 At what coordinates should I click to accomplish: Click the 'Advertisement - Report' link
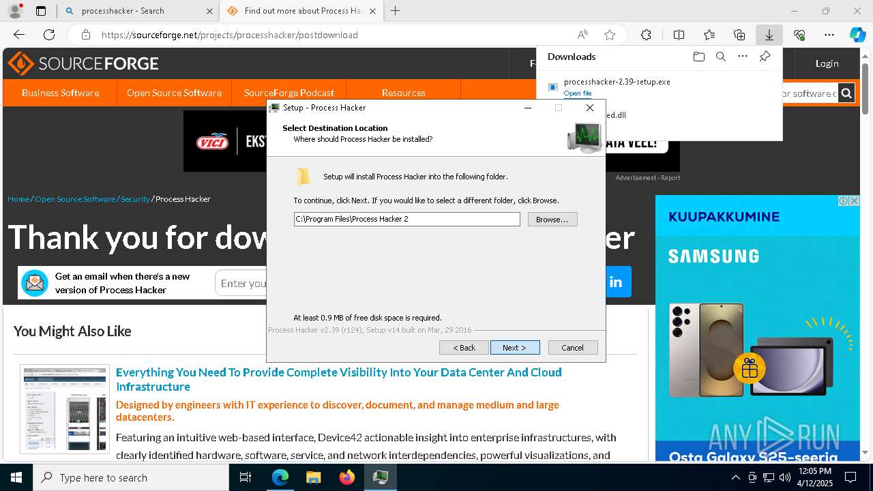[x=648, y=178]
